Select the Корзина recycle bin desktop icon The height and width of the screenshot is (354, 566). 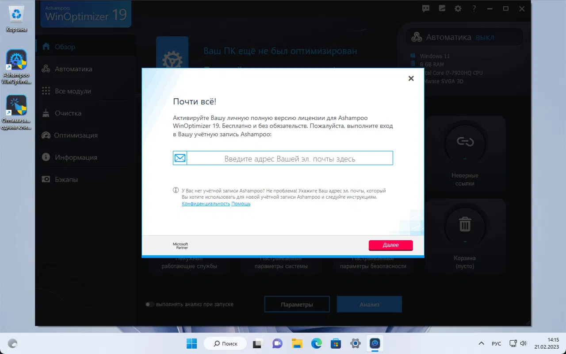(17, 19)
